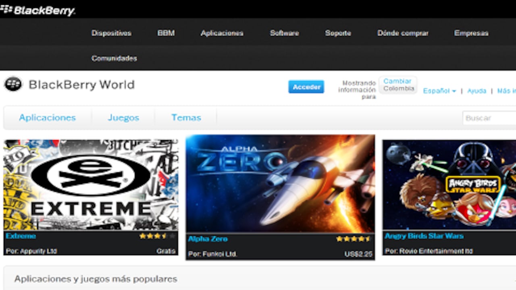Screen dimensions: 516x290
Task: Open the BBM menu item
Action: (166, 33)
